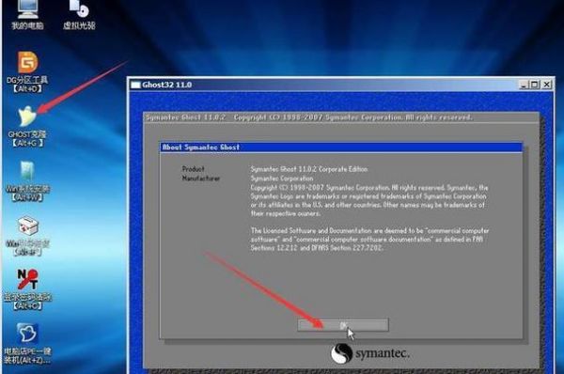Click the Symantec Ghost 11.0.2 Corporate Edition text

(309, 169)
